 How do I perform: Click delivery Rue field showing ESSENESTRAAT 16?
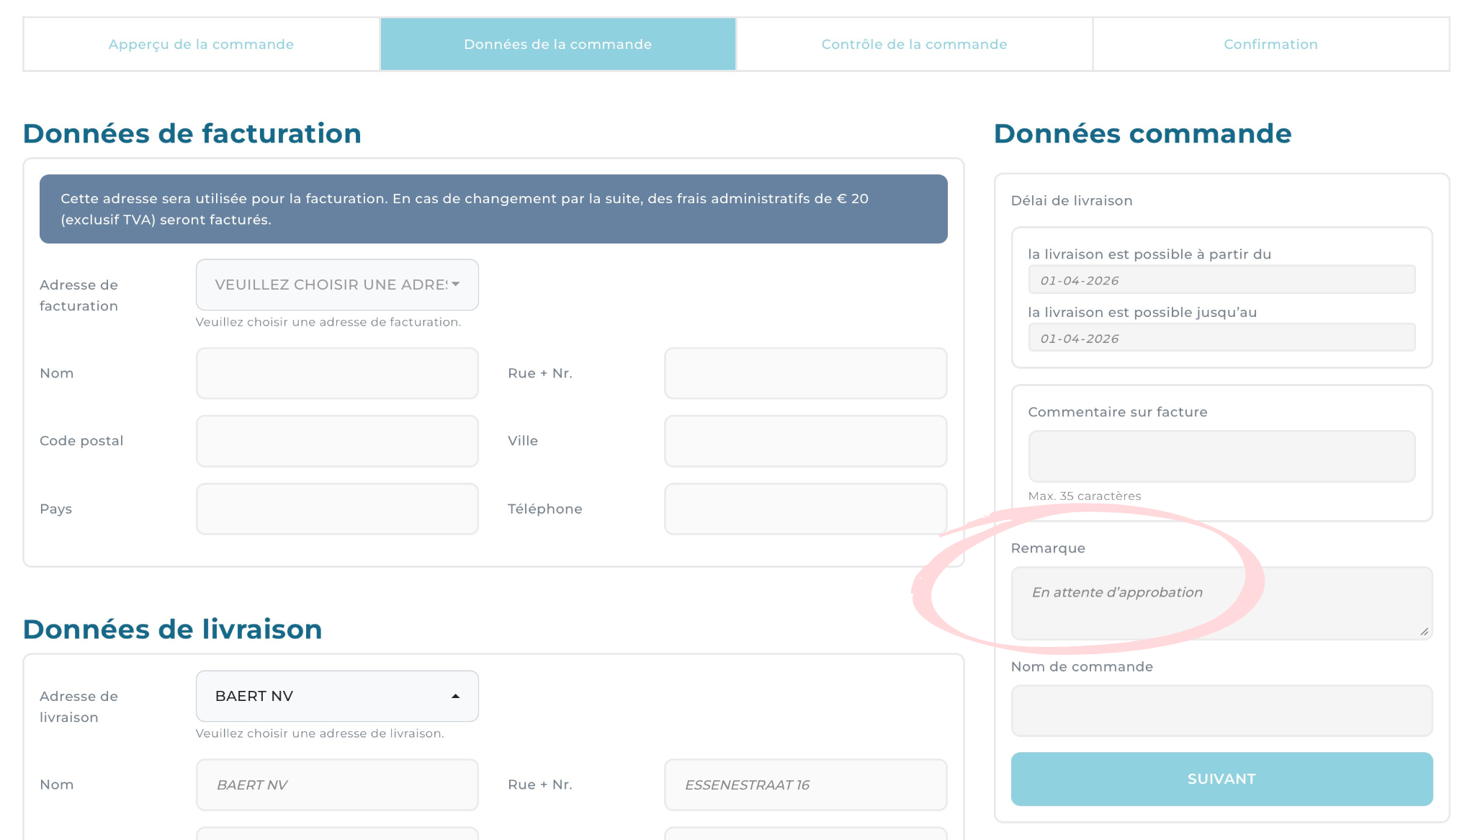click(x=804, y=785)
